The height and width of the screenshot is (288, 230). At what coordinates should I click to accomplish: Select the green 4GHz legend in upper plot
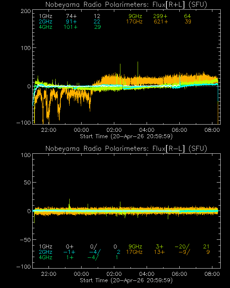click(x=45, y=27)
